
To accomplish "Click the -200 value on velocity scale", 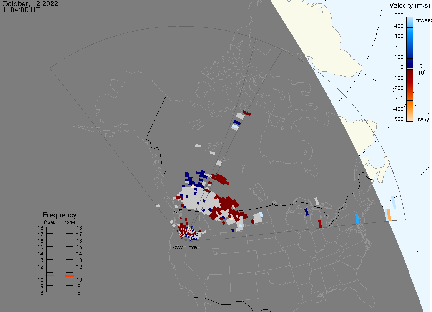I will pyautogui.click(x=398, y=88).
